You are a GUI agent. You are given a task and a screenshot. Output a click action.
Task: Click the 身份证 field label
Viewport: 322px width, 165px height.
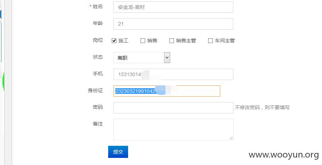point(95,90)
